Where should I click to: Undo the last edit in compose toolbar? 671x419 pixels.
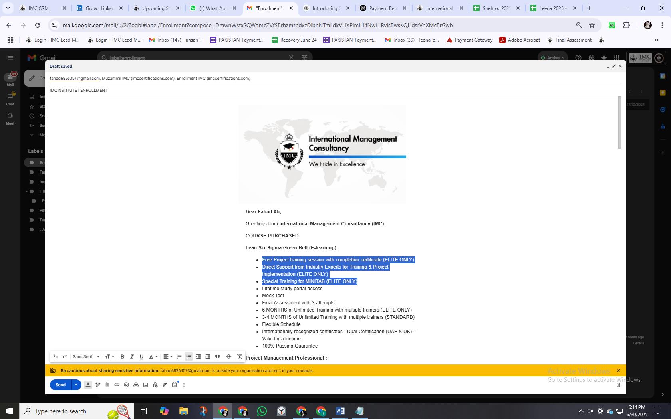coord(55,357)
